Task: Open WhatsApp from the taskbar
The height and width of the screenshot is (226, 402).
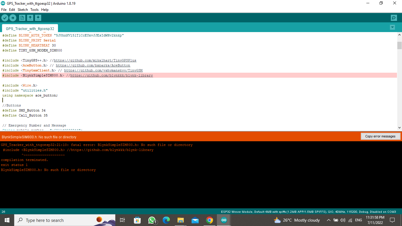Action: [152, 220]
